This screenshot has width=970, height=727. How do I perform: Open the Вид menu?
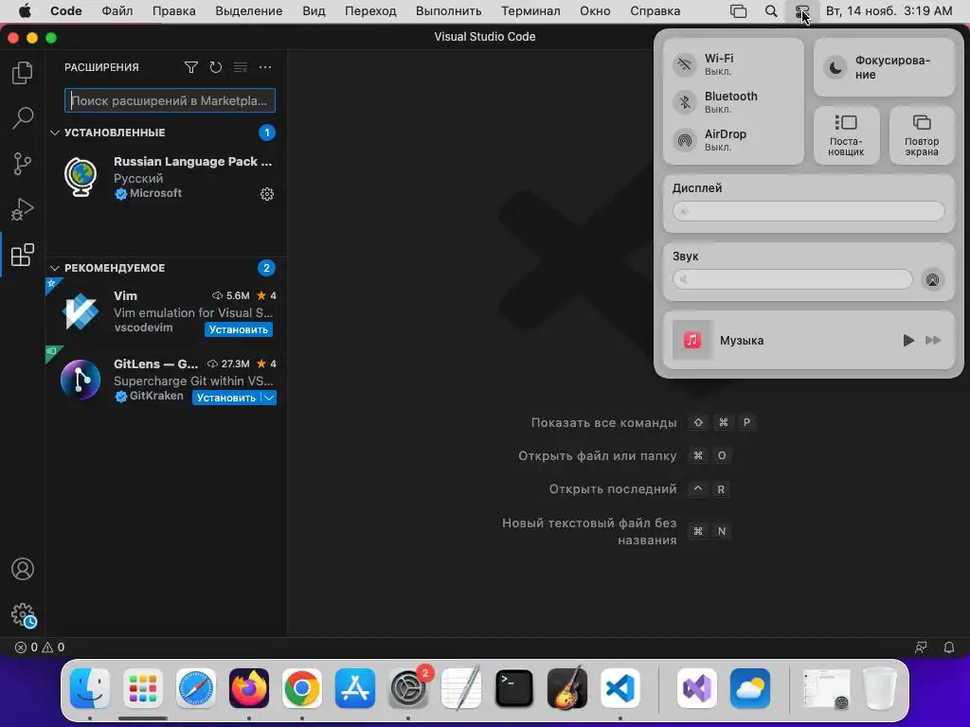[x=314, y=11]
